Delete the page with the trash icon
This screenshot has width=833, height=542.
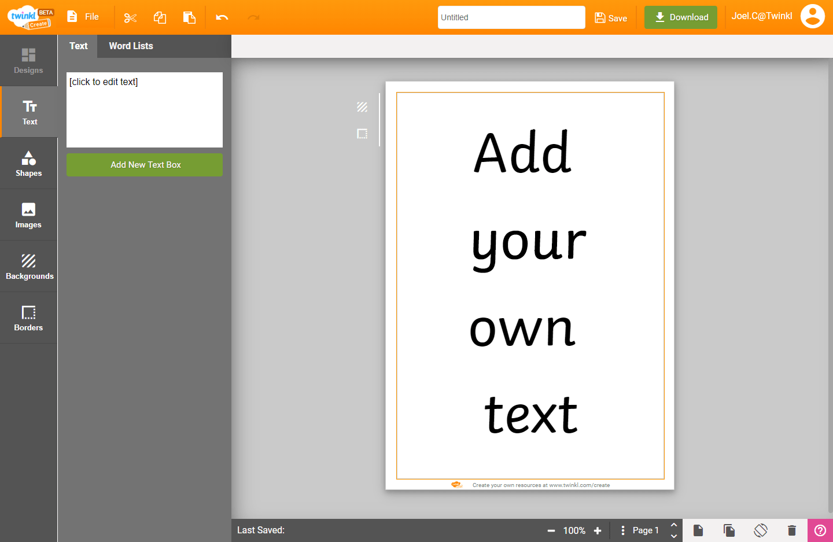791,530
